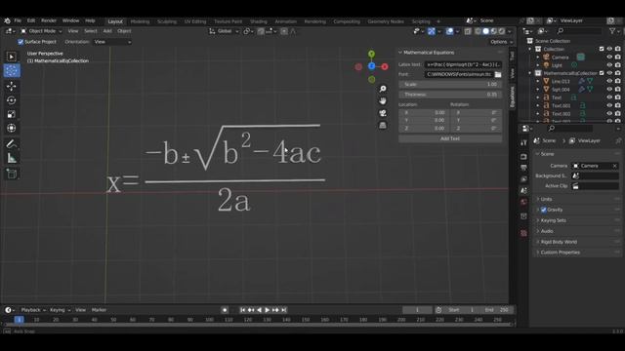Image resolution: width=625 pixels, height=351 pixels.
Task: Toggle camera view icon in viewport
Action: [x=383, y=113]
